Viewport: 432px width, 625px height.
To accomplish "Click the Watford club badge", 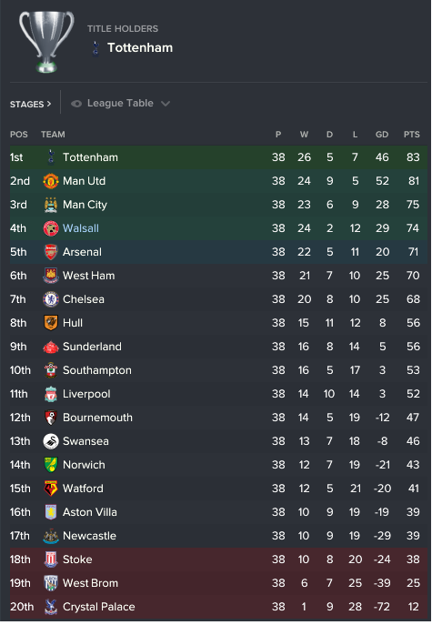I will pyautogui.click(x=51, y=489).
